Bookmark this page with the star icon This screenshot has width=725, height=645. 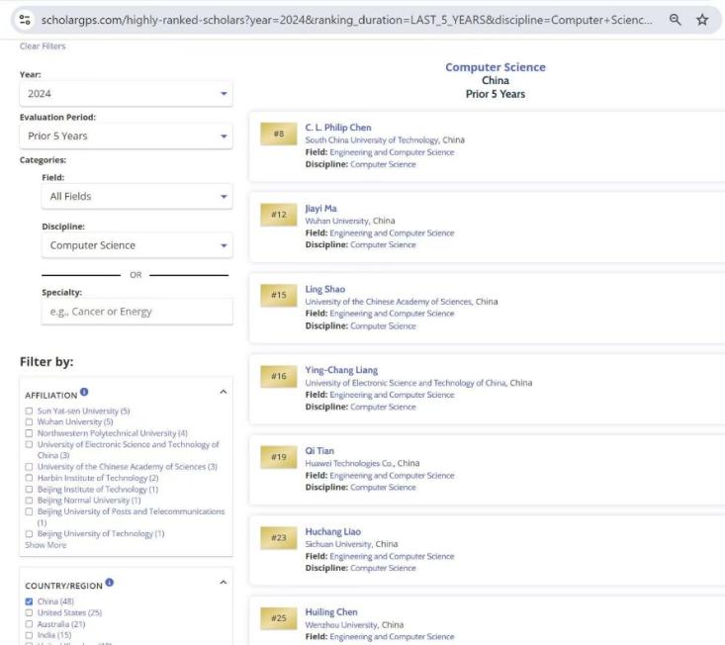click(x=702, y=19)
